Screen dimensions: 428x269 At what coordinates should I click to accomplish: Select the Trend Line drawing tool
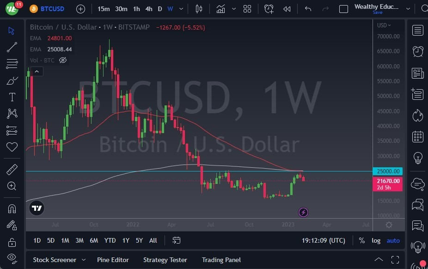point(12,47)
